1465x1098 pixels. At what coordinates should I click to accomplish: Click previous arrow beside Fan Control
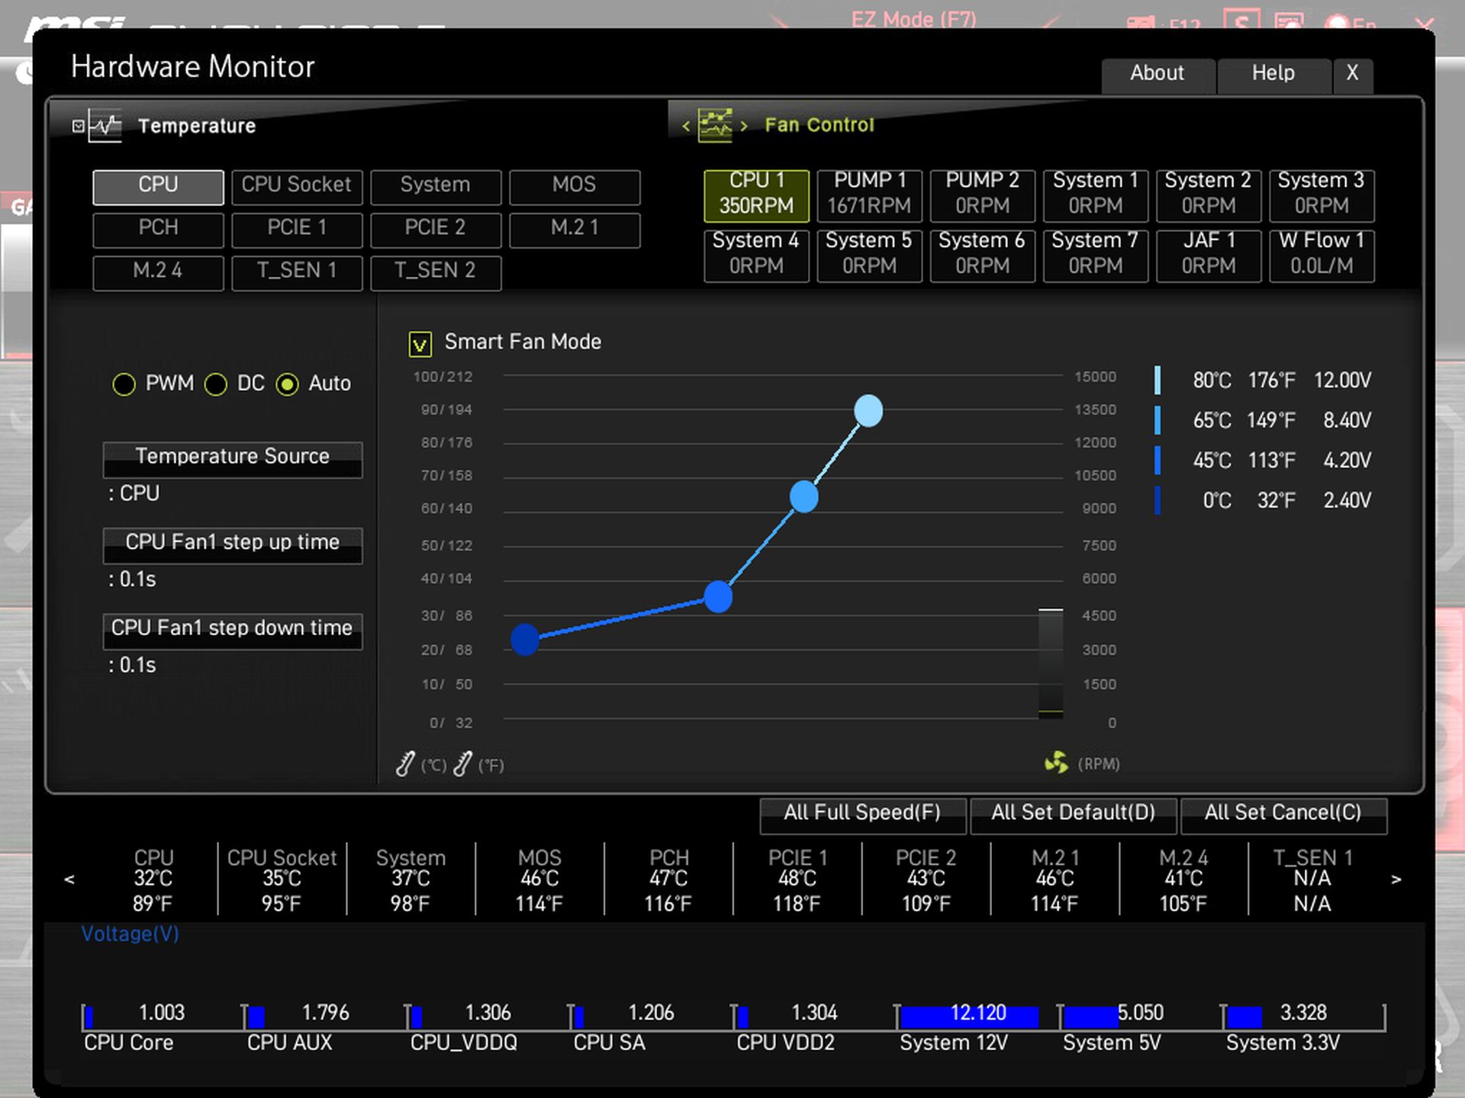[686, 126]
